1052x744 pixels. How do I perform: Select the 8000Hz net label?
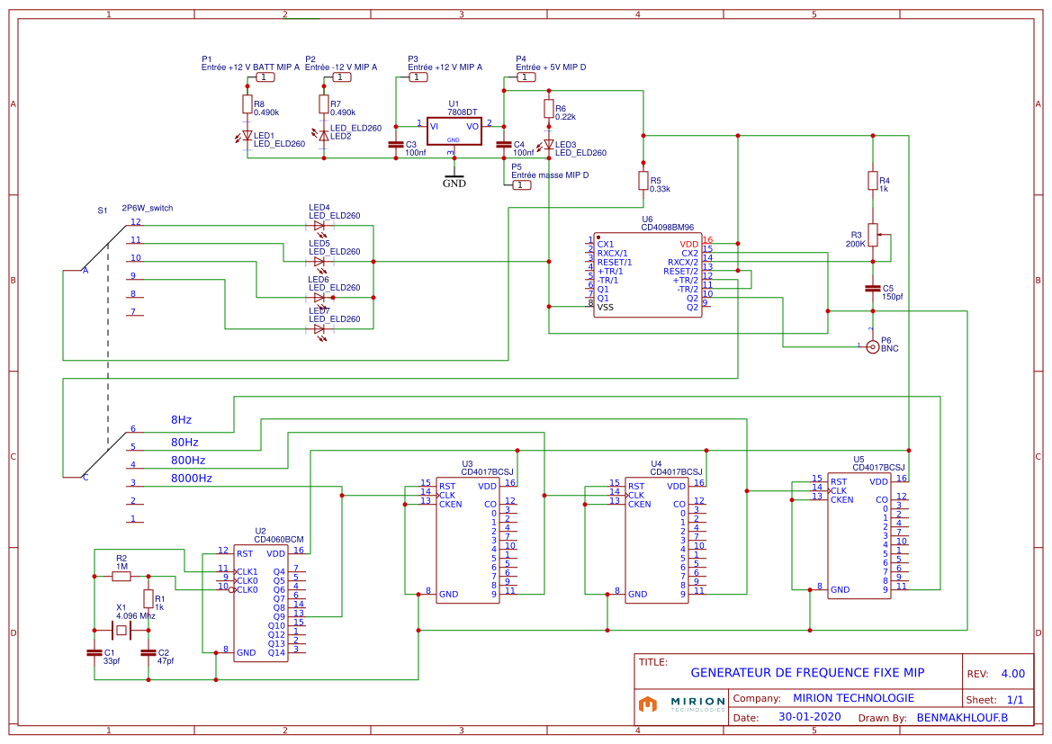click(x=193, y=479)
